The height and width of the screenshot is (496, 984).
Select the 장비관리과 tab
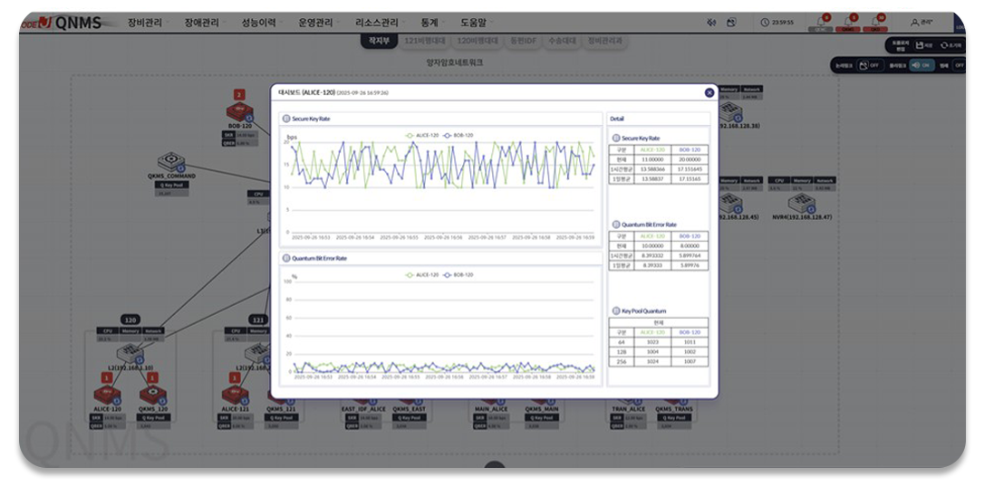605,41
